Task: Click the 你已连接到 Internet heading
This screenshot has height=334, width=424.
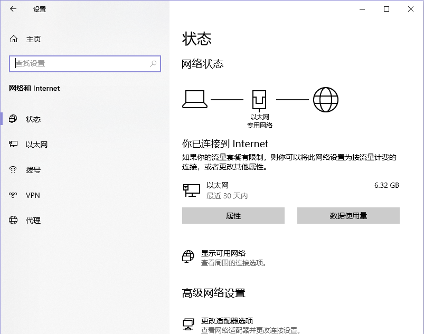Action: pyautogui.click(x=225, y=144)
